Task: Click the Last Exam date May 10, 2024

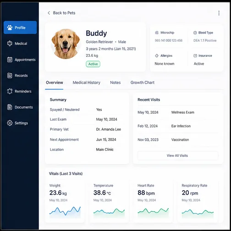Action: coord(106,119)
